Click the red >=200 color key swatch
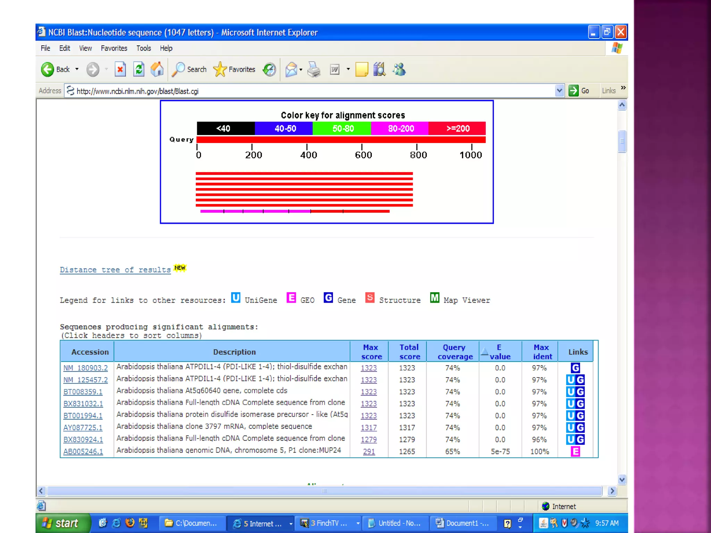Screen dimensions: 711x533 pos(457,128)
